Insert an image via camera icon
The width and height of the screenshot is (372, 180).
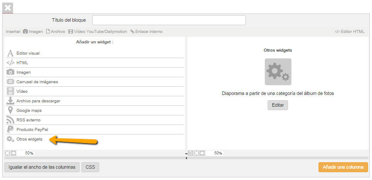click(x=33, y=32)
